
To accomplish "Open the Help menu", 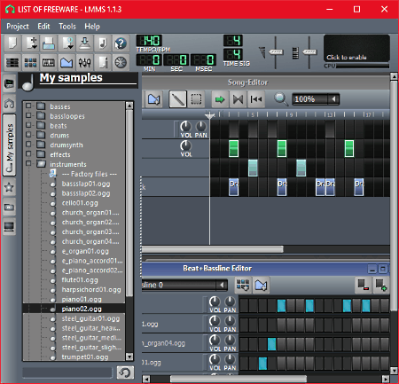I will [x=92, y=27].
